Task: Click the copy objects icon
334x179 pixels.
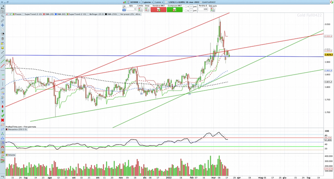Action: pyautogui.click(x=3, y=30)
